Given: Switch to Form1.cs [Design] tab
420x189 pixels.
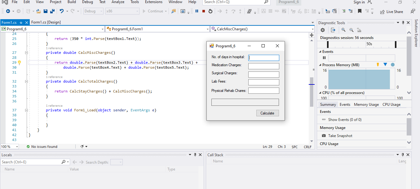Looking at the screenshot, I should tap(46, 22).
